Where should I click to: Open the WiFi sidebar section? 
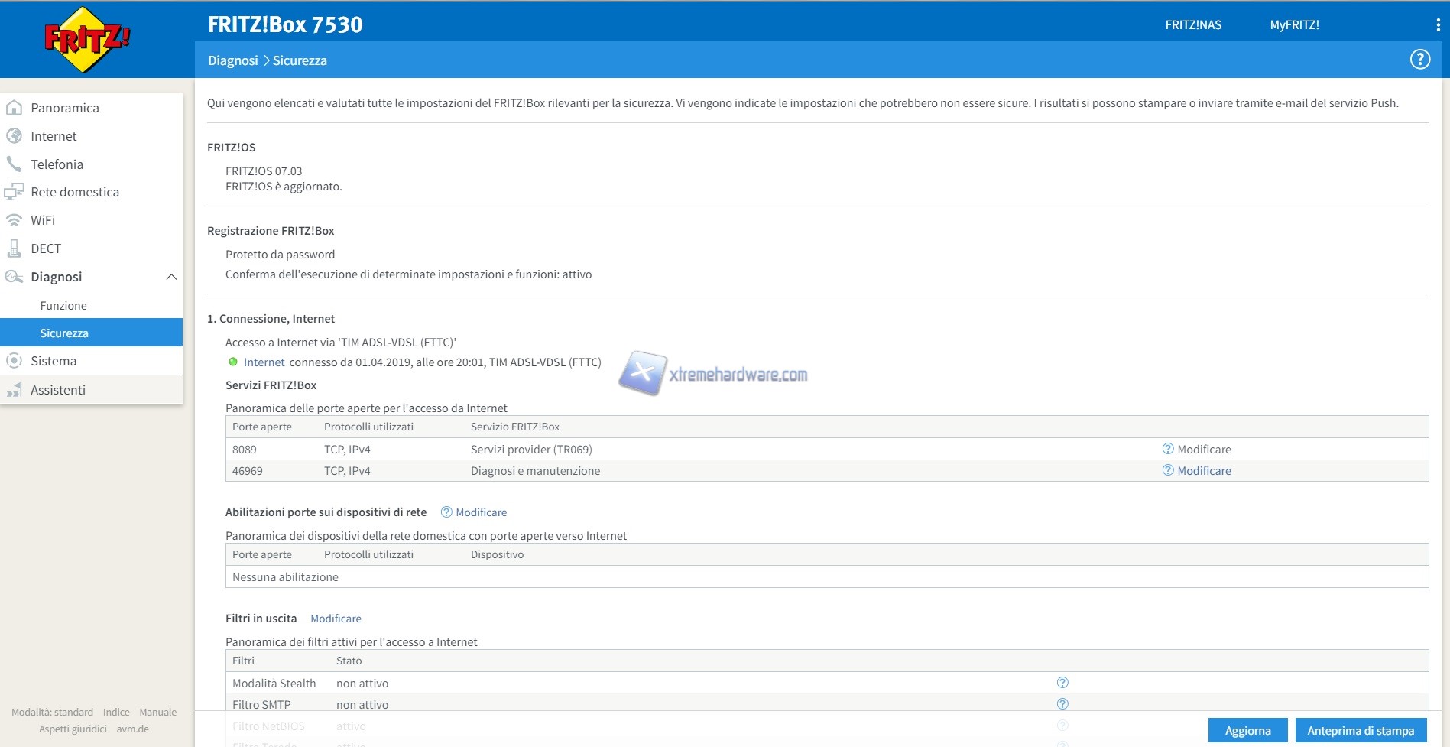(43, 220)
